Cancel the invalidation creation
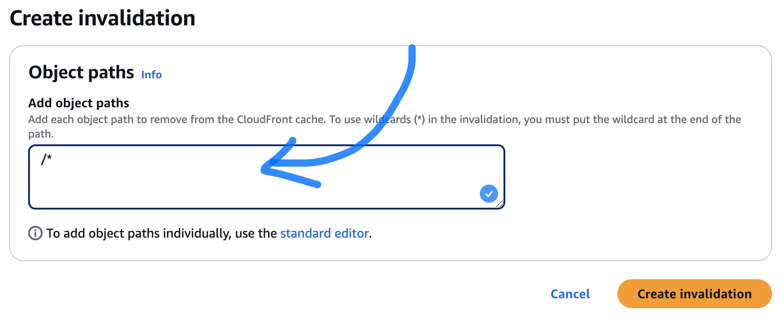This screenshot has height=334, width=782. tap(570, 294)
